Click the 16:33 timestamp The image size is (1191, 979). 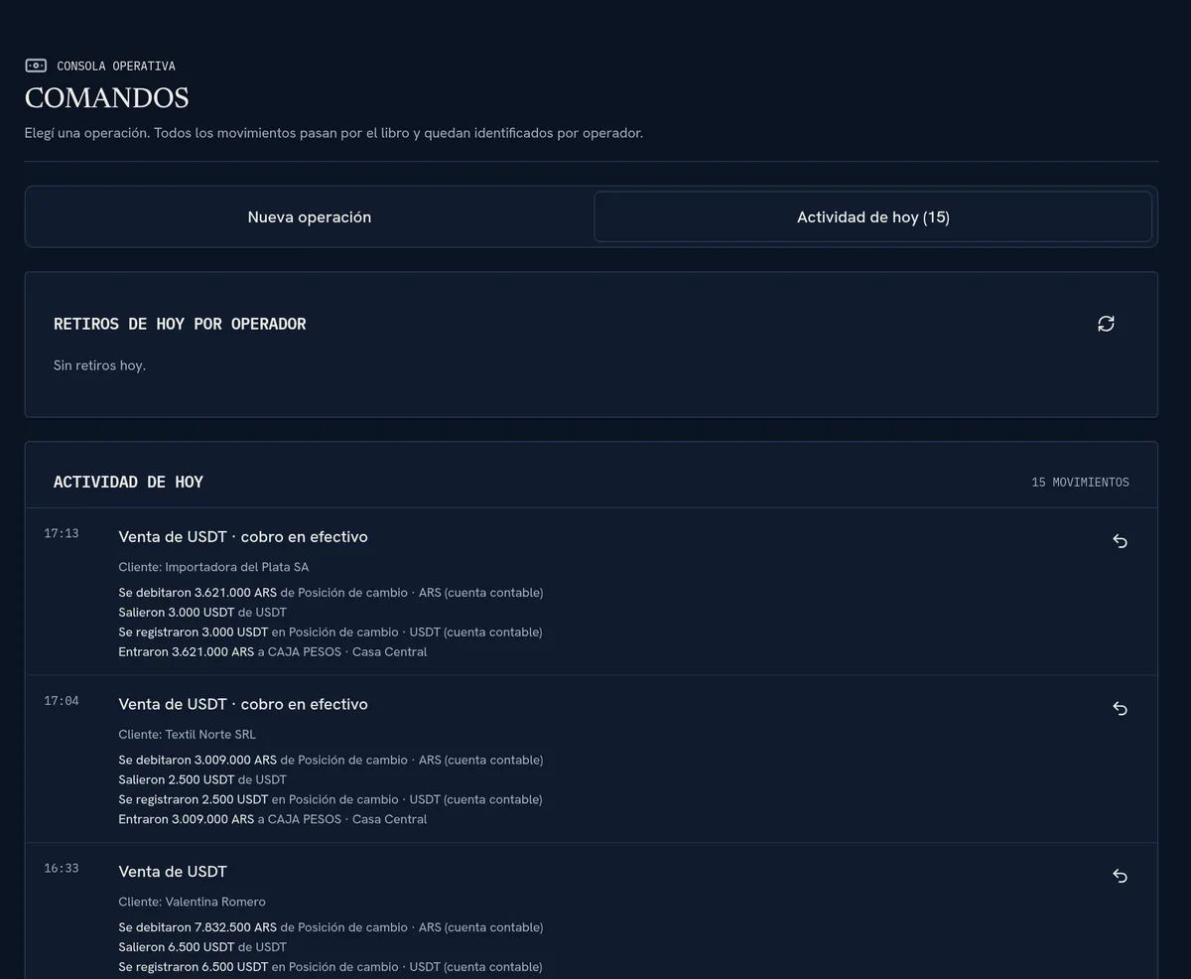coord(62,868)
